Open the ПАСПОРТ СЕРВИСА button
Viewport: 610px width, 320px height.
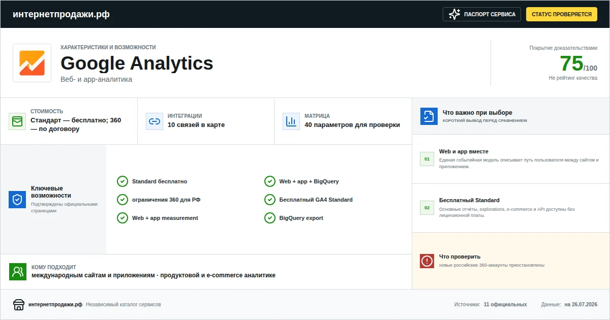482,14
